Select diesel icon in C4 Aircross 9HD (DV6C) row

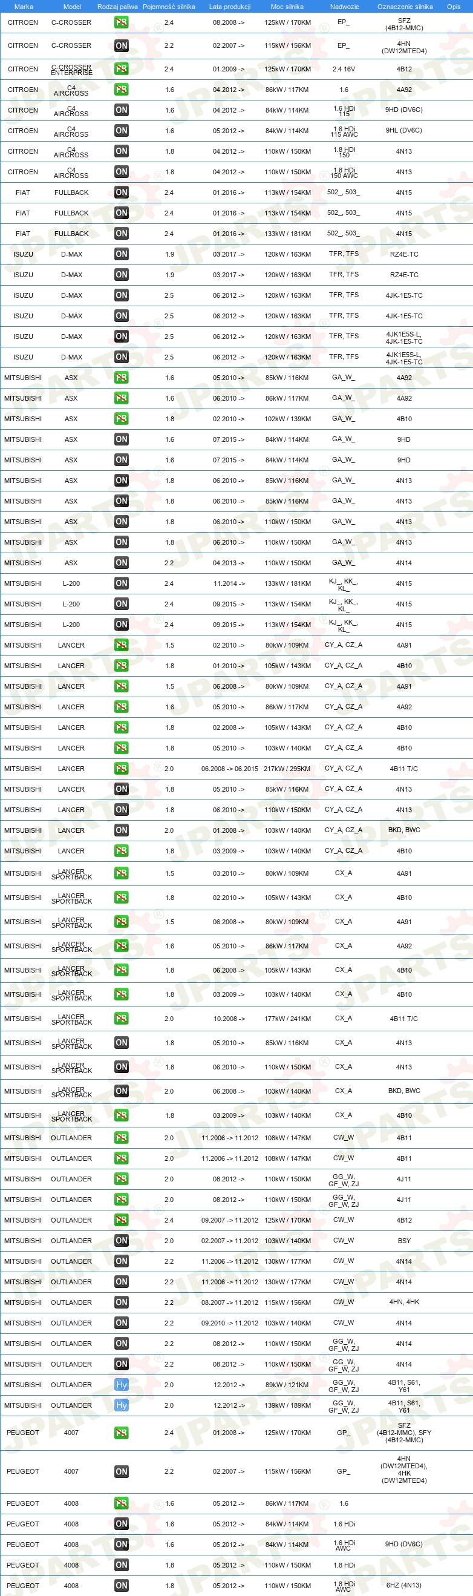pos(122,110)
